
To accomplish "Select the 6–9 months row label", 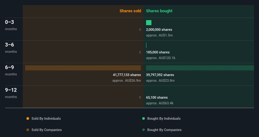I will [x=11, y=71].
